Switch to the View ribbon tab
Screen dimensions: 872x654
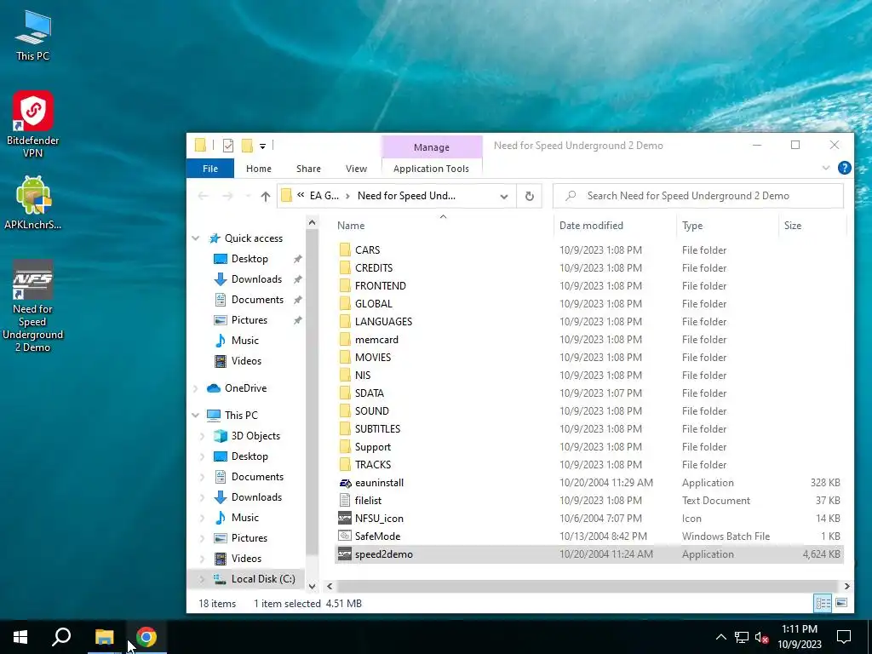[356, 169]
